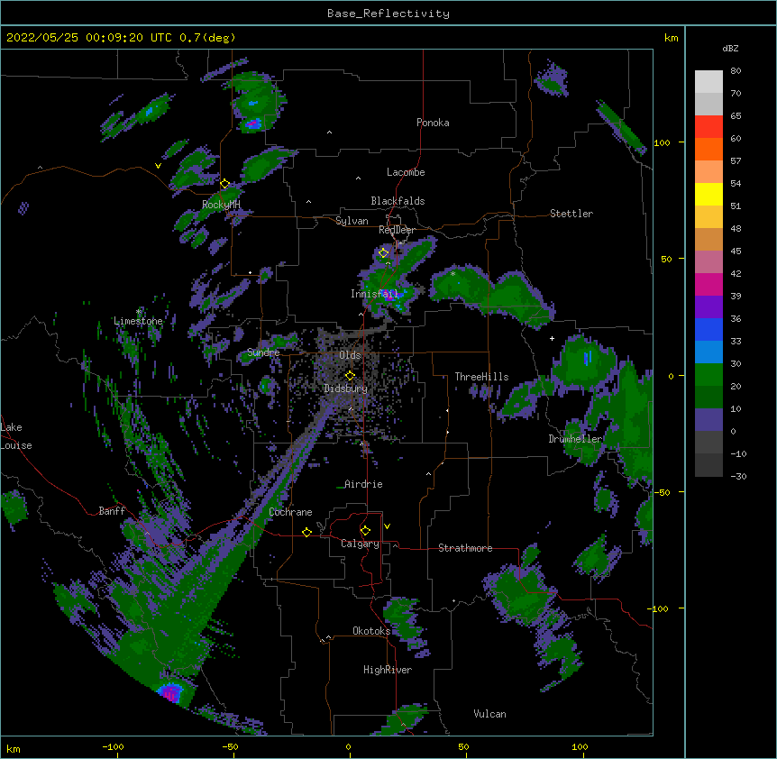The image size is (777, 759).
Task: Click the Banff label
Action: (112, 511)
